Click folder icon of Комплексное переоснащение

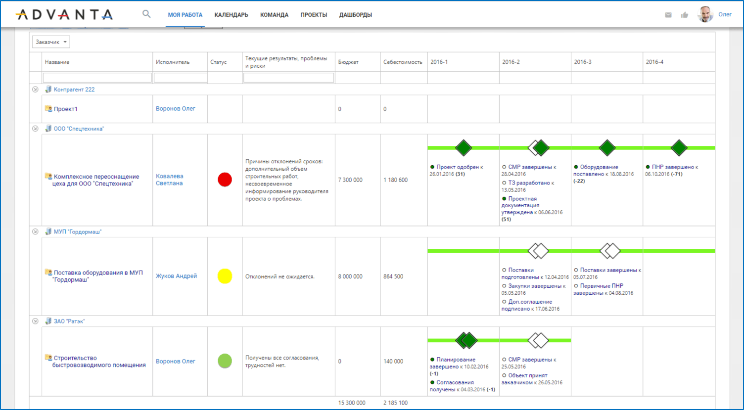coord(48,176)
